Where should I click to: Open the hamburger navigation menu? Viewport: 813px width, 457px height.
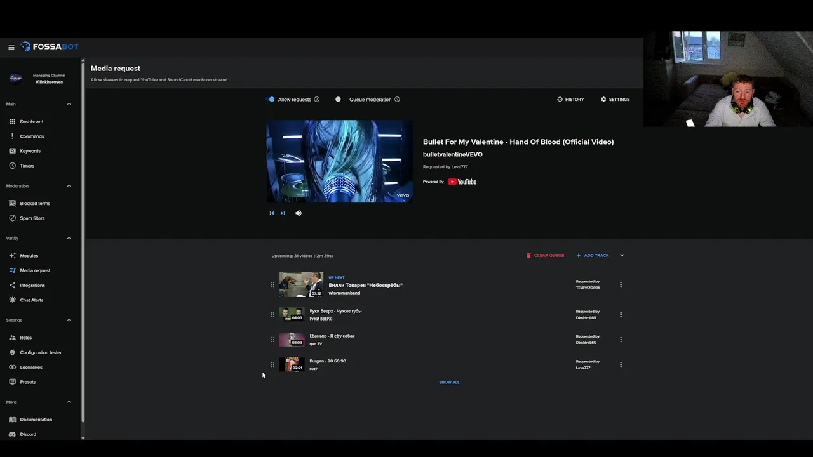pos(11,47)
